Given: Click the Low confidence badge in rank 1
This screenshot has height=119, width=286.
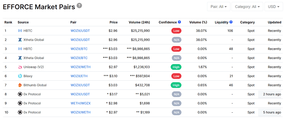Looking at the screenshot, I should click(176, 31).
